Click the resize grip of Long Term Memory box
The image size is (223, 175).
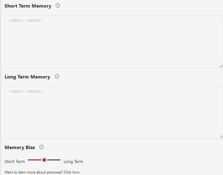[x=221, y=137]
